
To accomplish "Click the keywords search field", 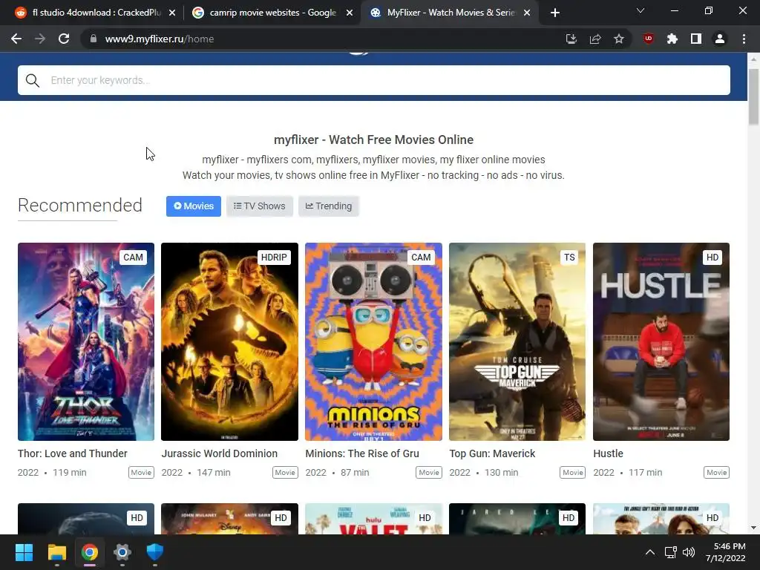I will [374, 80].
